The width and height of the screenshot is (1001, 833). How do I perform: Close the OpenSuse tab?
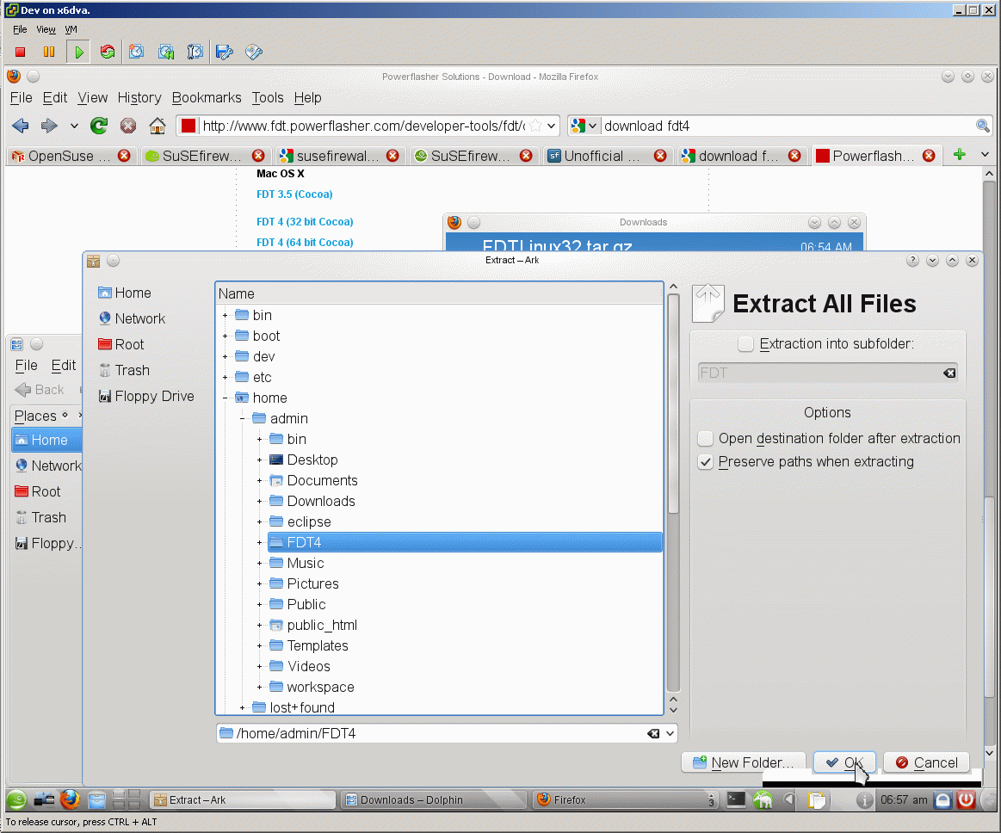pos(124,156)
